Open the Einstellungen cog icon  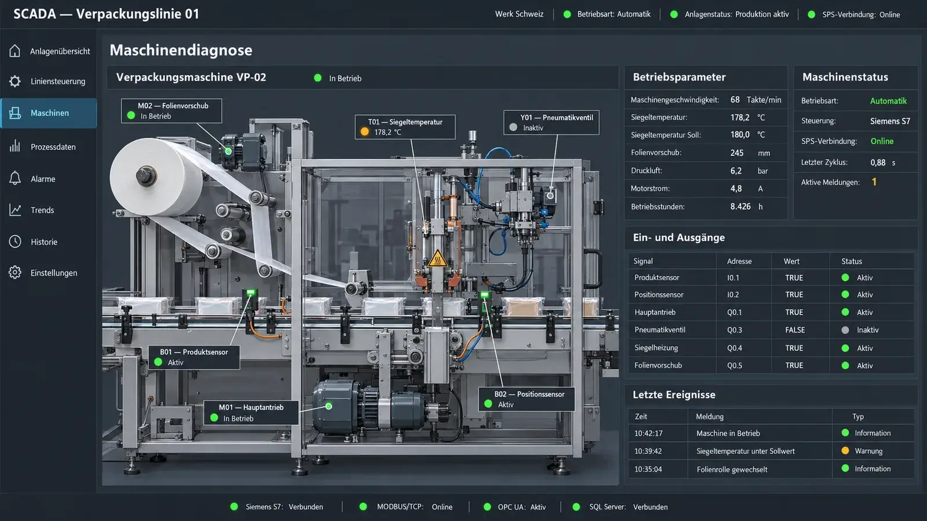(15, 272)
